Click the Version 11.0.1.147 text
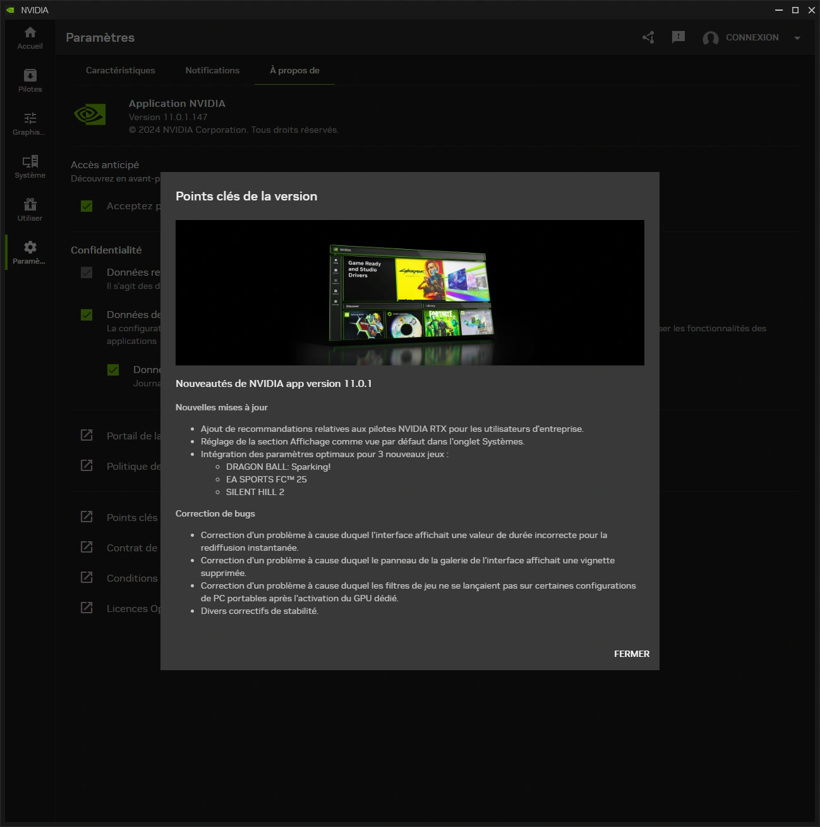Viewport: 820px width, 827px height. pyautogui.click(x=168, y=117)
